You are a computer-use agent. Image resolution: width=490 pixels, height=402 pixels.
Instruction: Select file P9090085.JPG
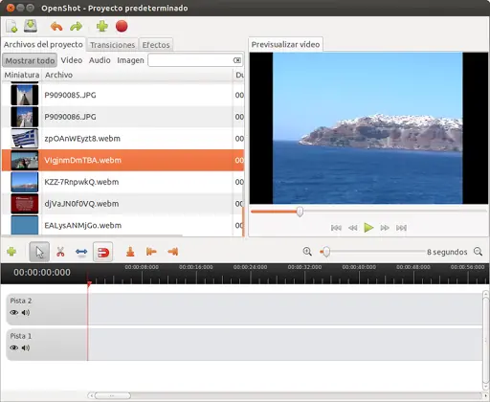tap(122, 95)
